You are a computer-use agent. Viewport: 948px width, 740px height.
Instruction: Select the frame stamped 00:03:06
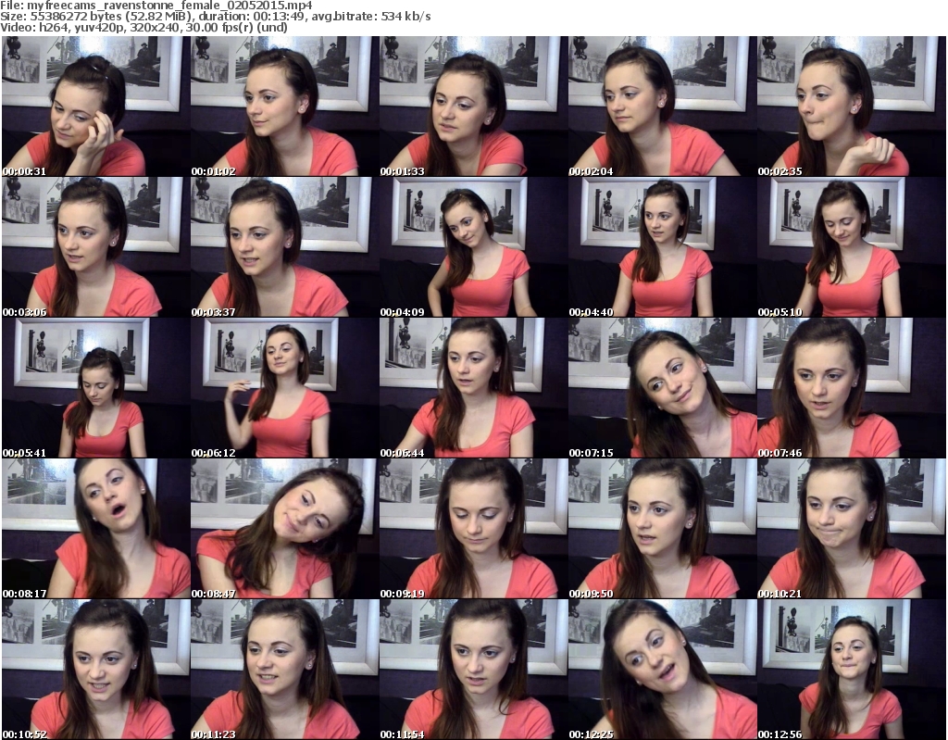click(x=95, y=247)
